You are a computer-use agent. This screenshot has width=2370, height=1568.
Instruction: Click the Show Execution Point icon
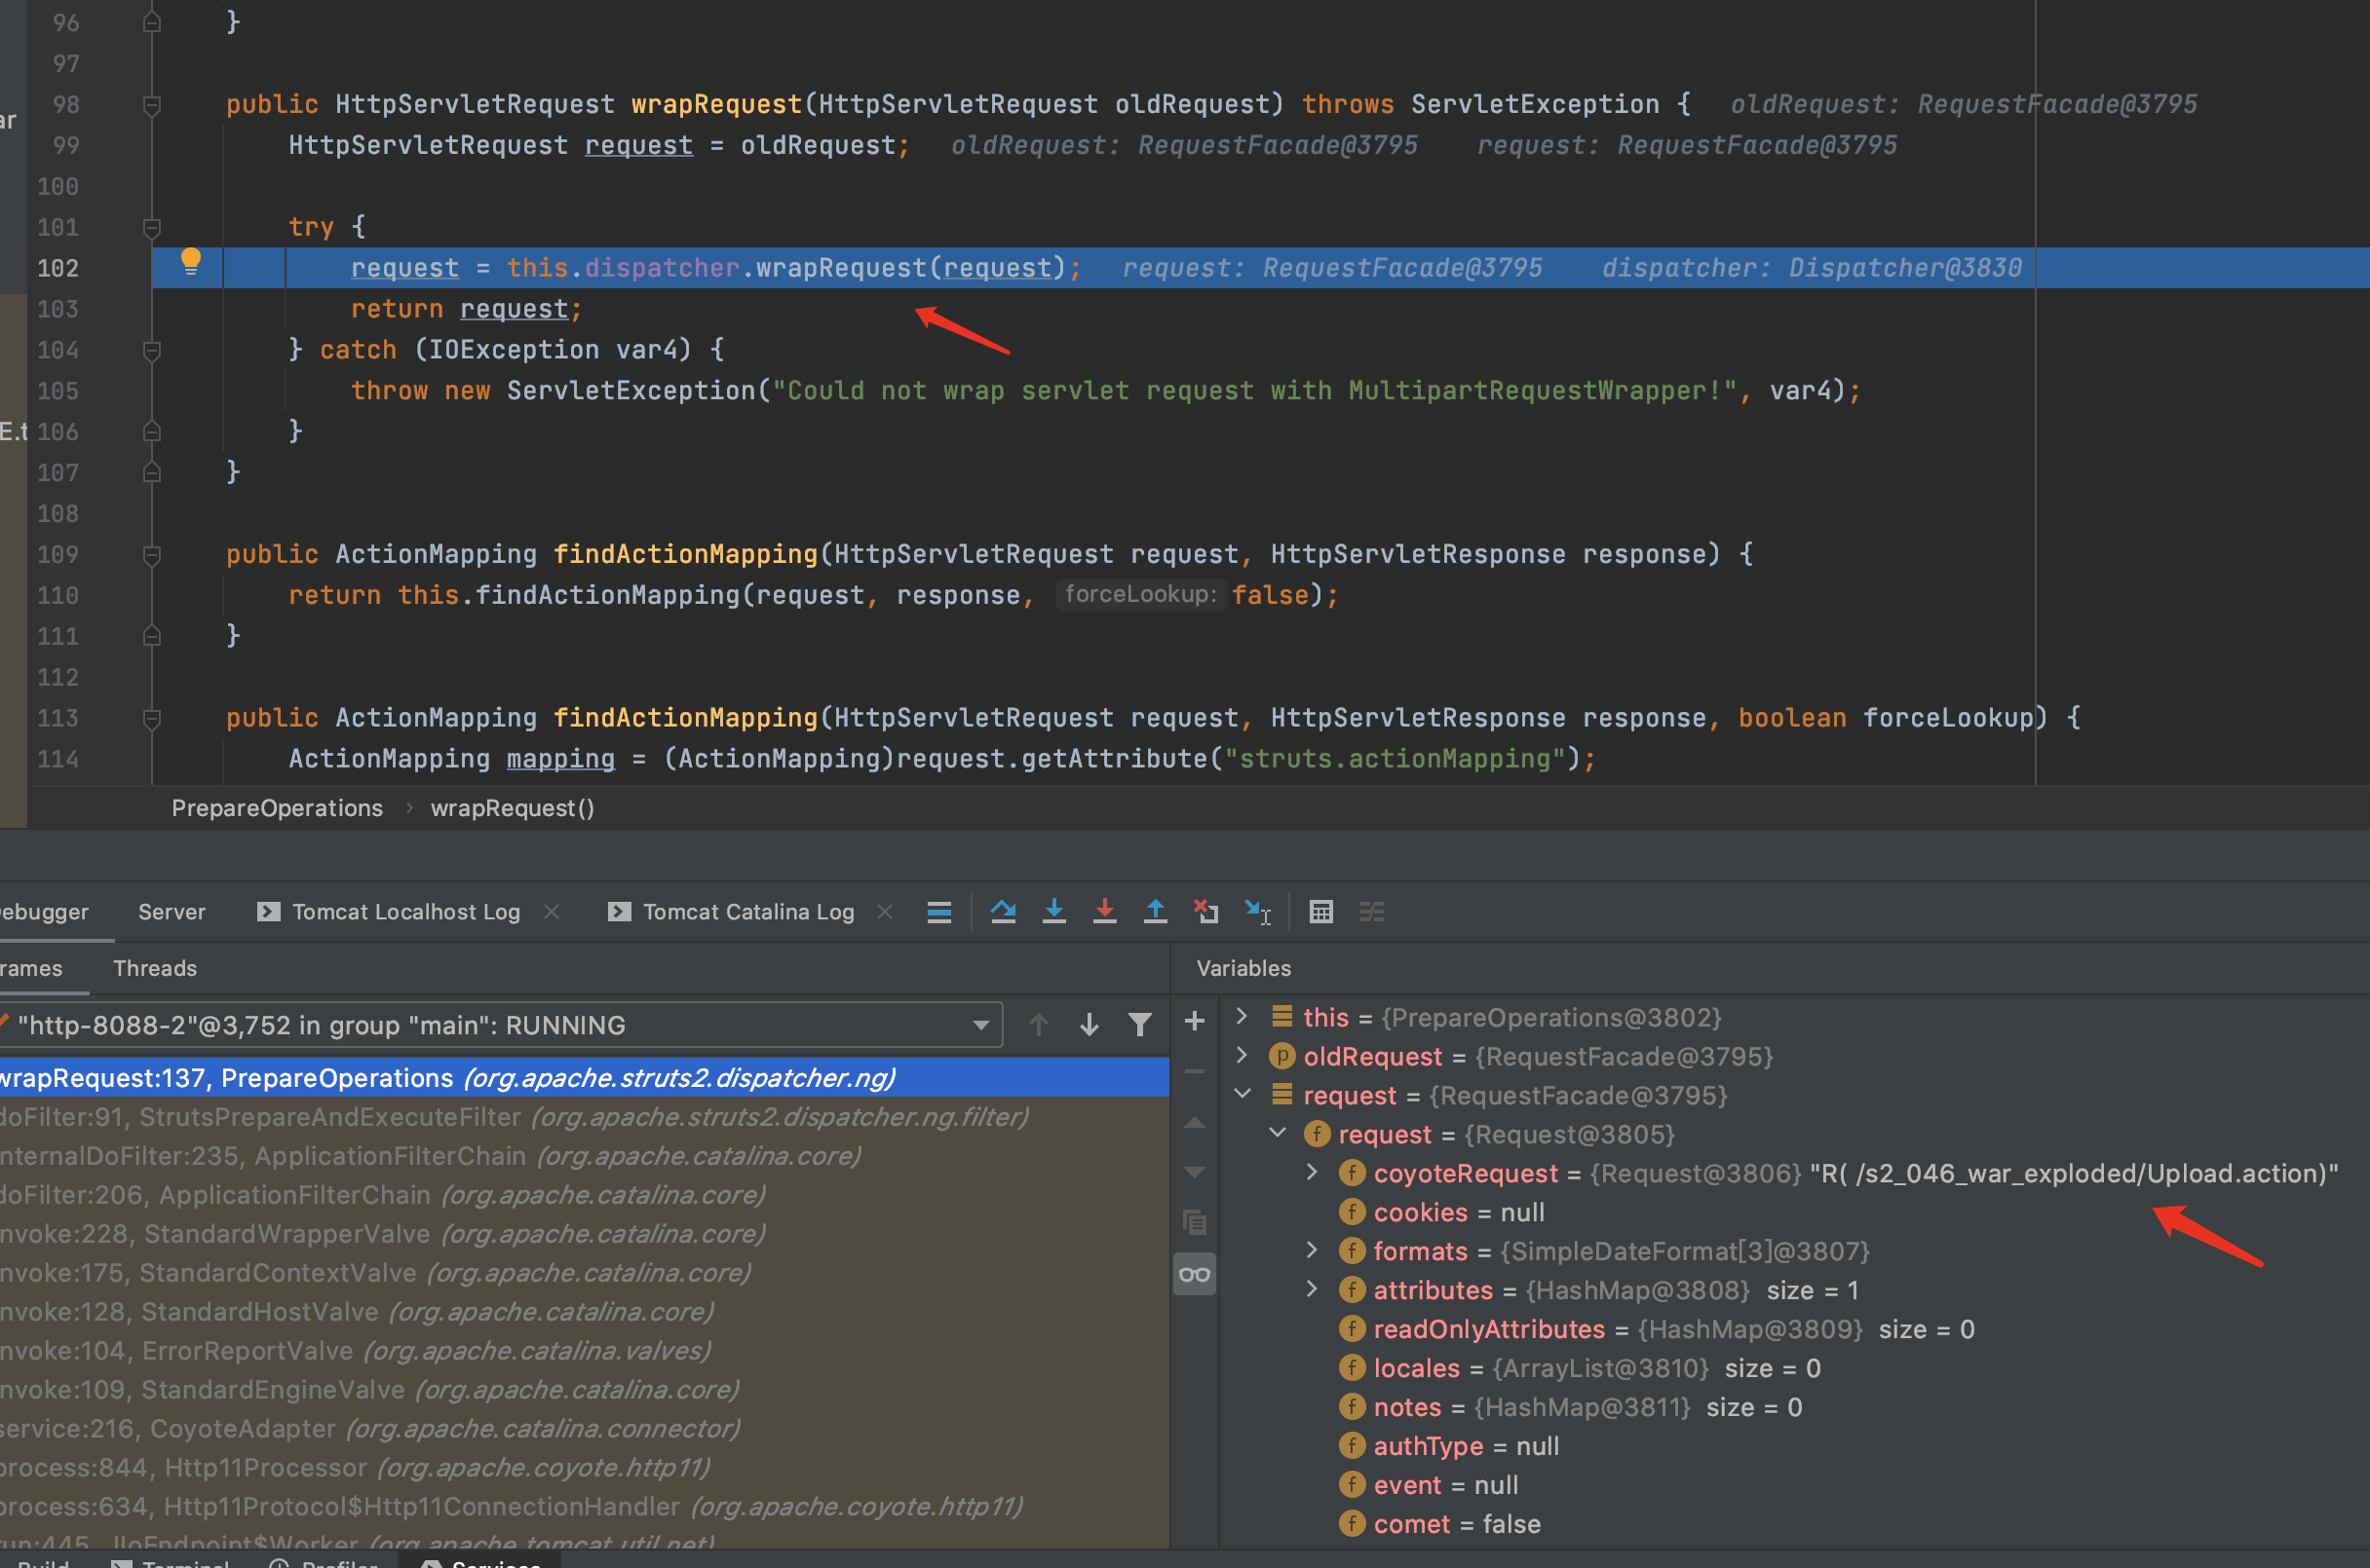938,911
